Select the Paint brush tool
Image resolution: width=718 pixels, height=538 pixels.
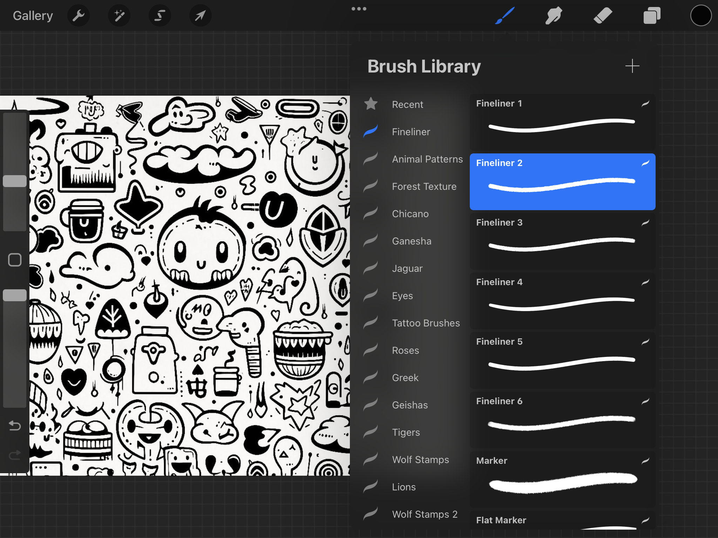505,16
